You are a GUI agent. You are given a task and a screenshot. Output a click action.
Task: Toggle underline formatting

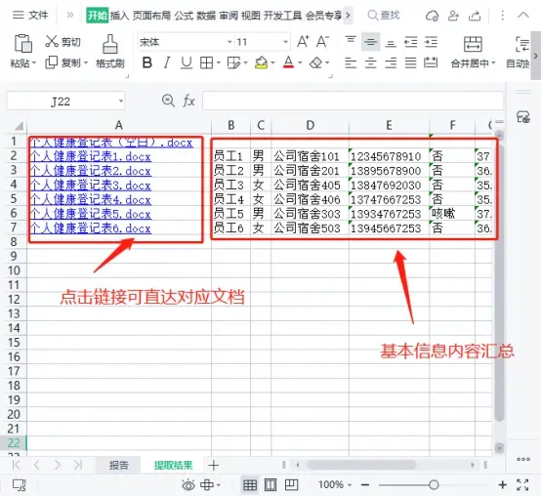pyautogui.click(x=187, y=62)
